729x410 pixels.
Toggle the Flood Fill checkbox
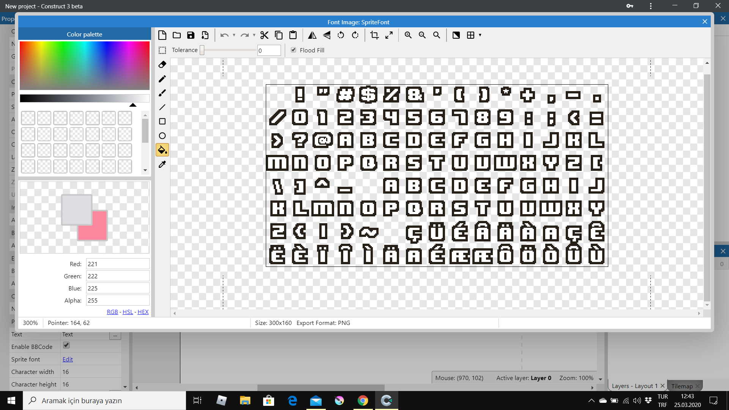293,50
